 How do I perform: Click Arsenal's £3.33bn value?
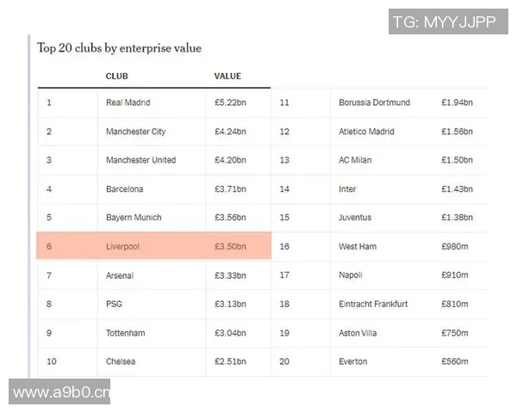click(230, 275)
